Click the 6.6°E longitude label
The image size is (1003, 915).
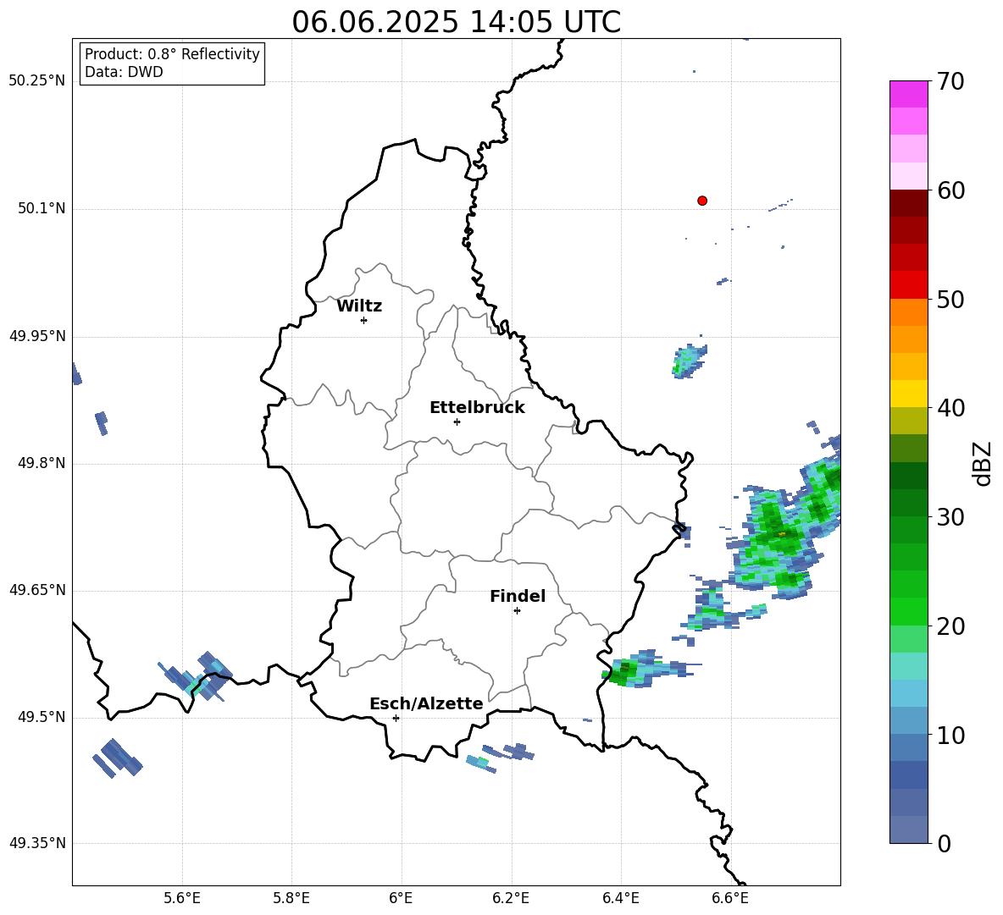[730, 898]
